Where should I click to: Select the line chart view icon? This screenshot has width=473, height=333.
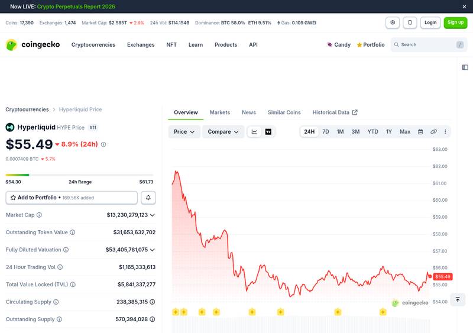tap(254, 132)
